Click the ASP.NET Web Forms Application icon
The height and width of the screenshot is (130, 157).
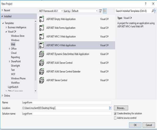click(42, 28)
